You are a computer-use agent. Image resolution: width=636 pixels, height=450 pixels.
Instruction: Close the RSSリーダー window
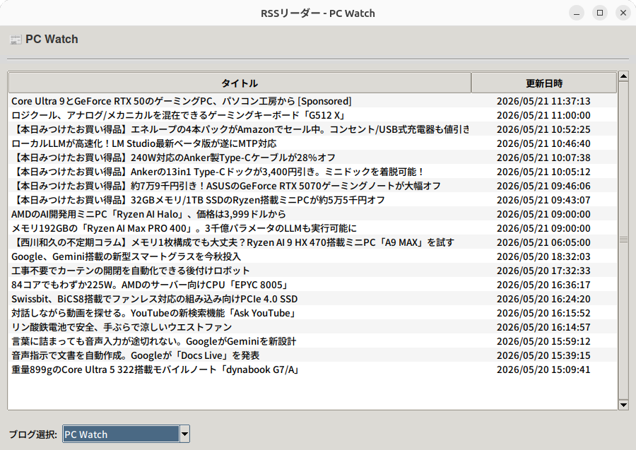[623, 13]
